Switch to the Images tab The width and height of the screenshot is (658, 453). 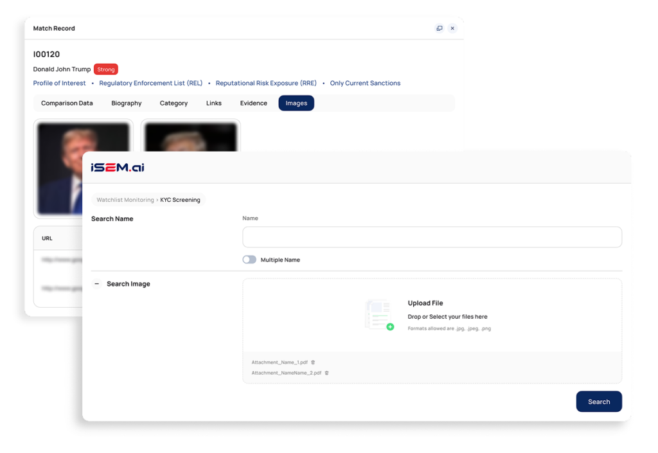pos(296,103)
